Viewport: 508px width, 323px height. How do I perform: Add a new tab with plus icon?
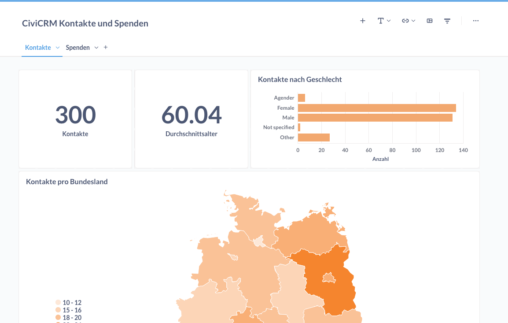pos(106,47)
